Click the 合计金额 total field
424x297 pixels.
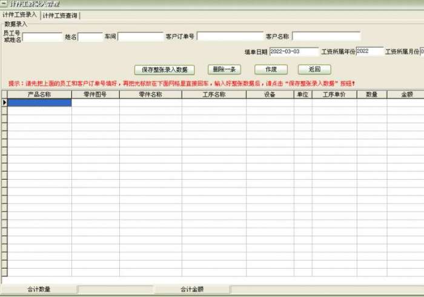pyautogui.click(x=327, y=290)
